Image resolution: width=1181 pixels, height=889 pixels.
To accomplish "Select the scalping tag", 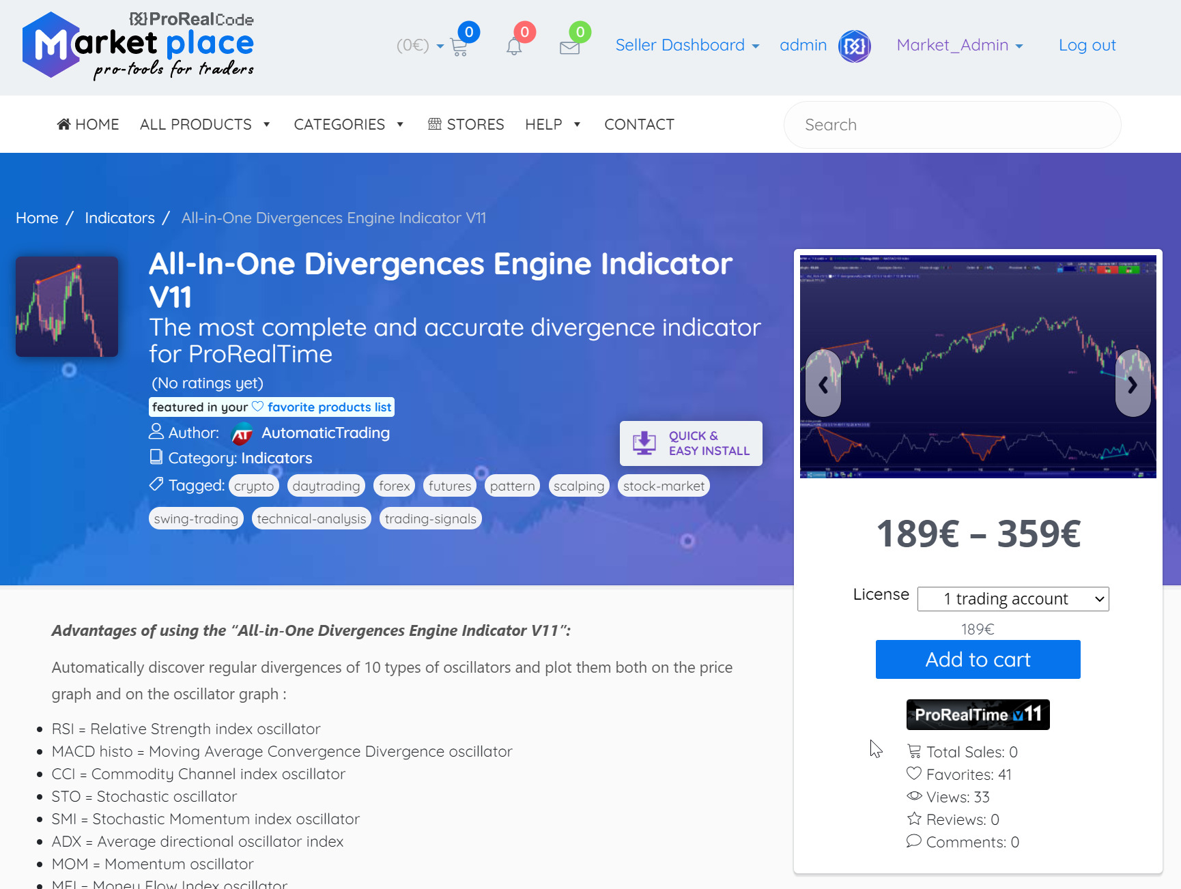I will (579, 486).
